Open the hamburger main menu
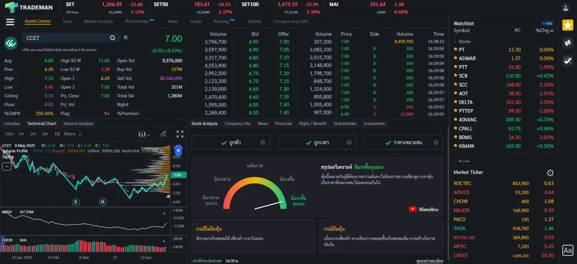This screenshot has width=577, height=264. (10, 22)
